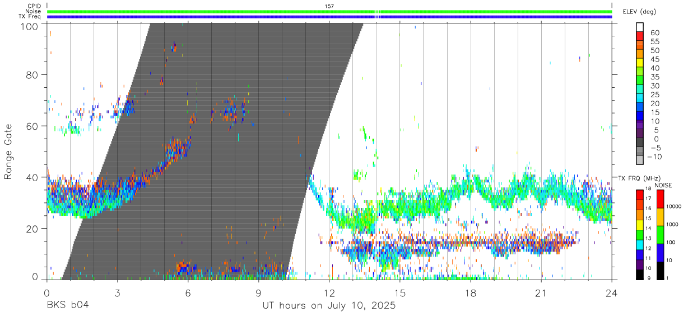Click the '40' tick on the Range Gate axis
The height and width of the screenshot is (317, 688).
[x=32, y=177]
